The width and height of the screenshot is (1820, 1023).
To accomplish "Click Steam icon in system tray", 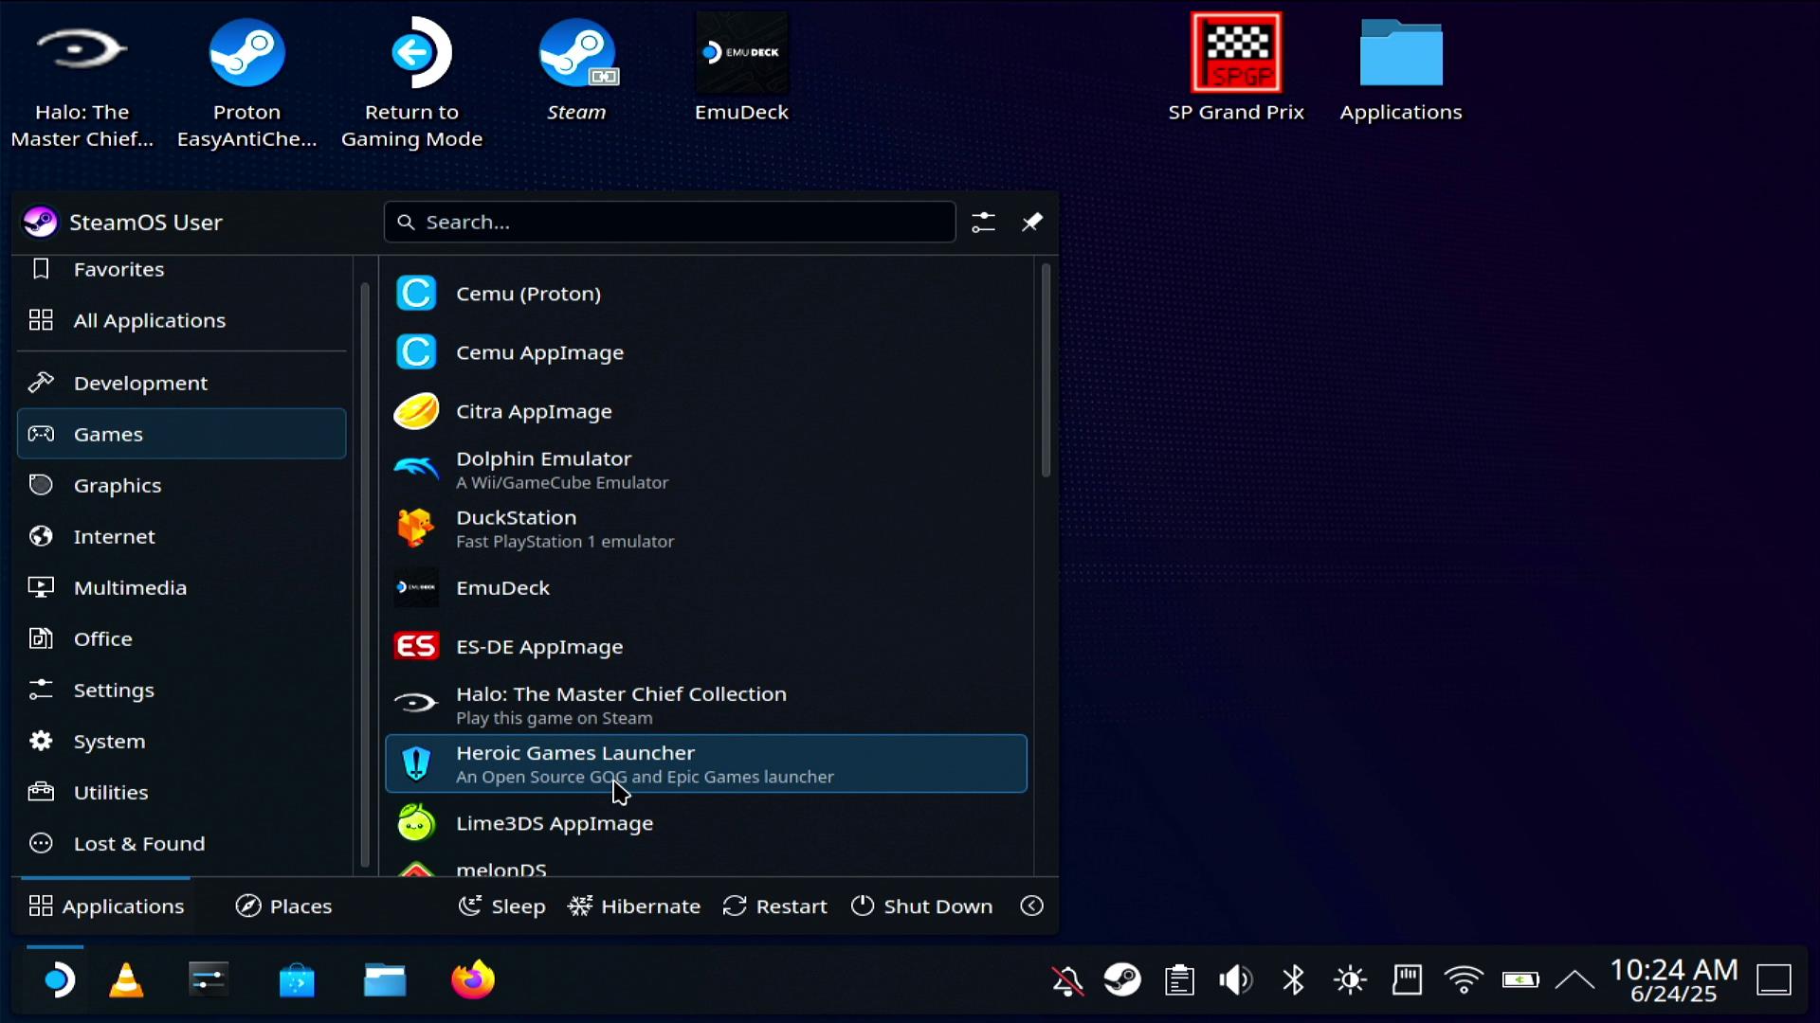I will point(1122,979).
